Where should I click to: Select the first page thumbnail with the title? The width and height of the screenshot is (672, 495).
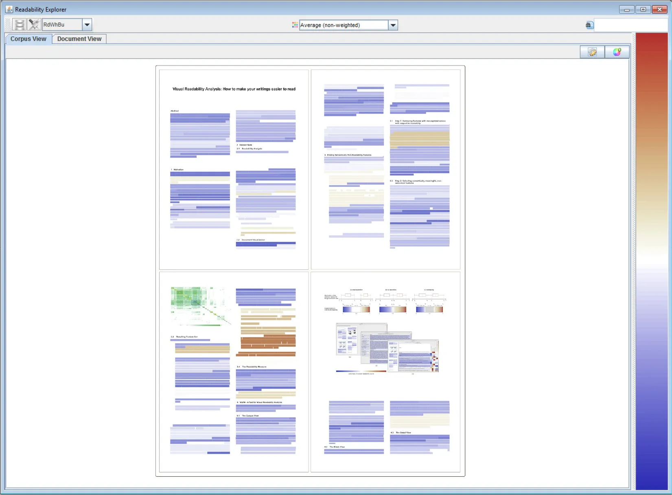click(234, 169)
